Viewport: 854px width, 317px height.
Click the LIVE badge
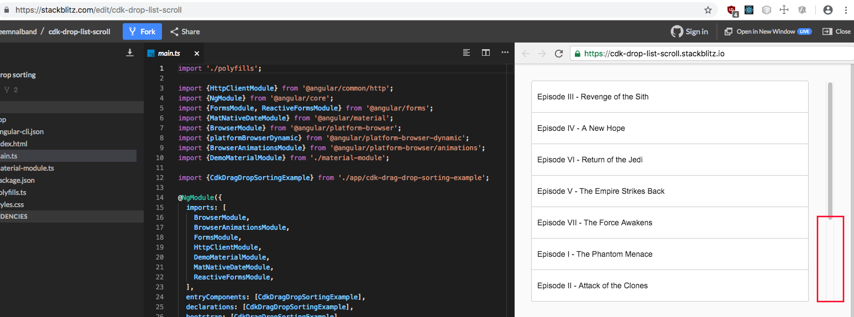click(805, 31)
